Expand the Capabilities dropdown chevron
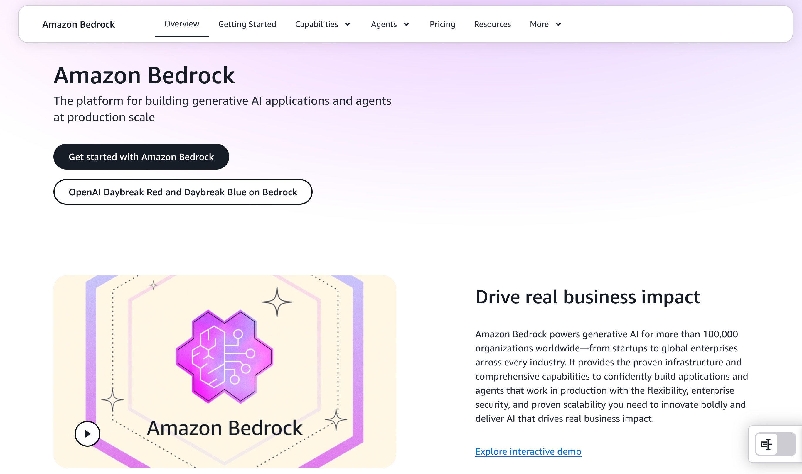Screen dimensions: 802x474 tap(348, 24)
